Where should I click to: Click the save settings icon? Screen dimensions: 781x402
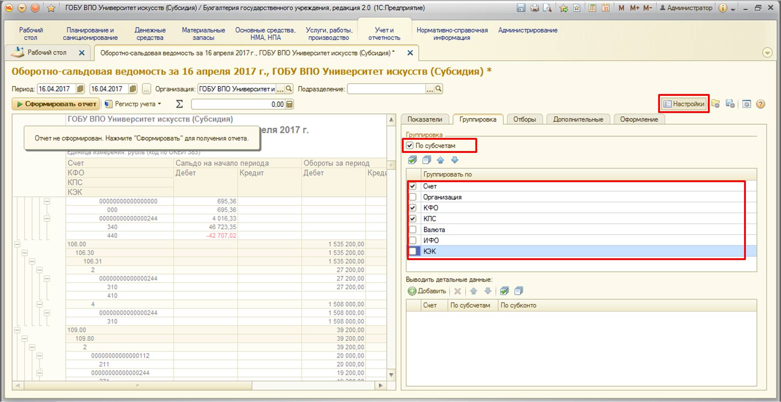click(730, 104)
